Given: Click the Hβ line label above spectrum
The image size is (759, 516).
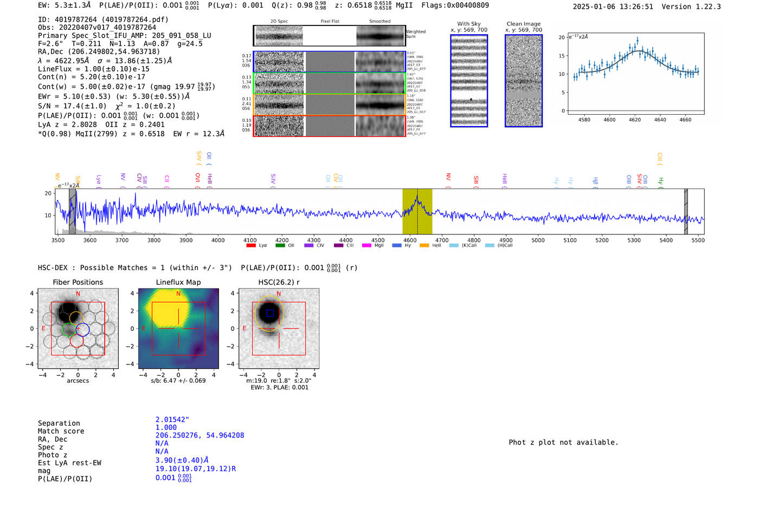Looking at the screenshot, I should (595, 182).
